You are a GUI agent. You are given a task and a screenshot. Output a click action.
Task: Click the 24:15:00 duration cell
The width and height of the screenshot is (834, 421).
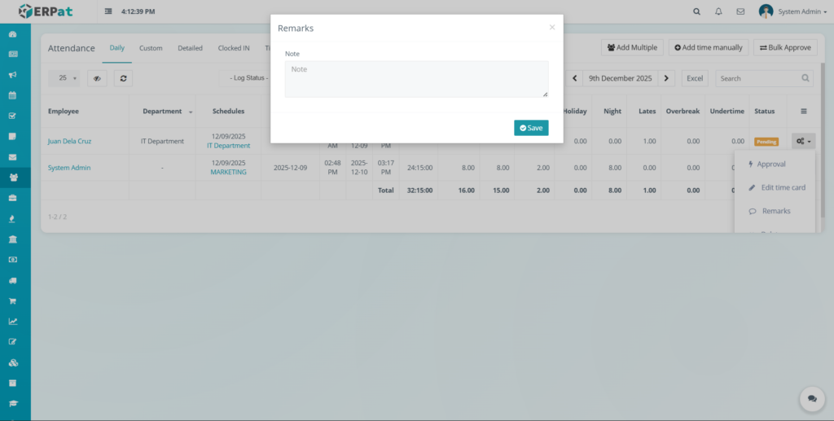[x=419, y=168]
